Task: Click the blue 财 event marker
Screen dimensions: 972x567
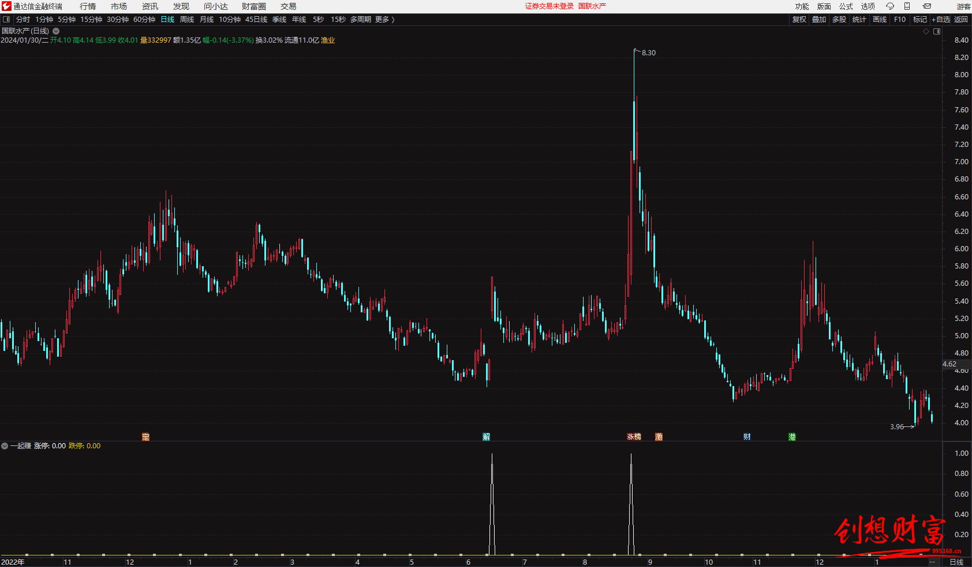Action: [747, 437]
